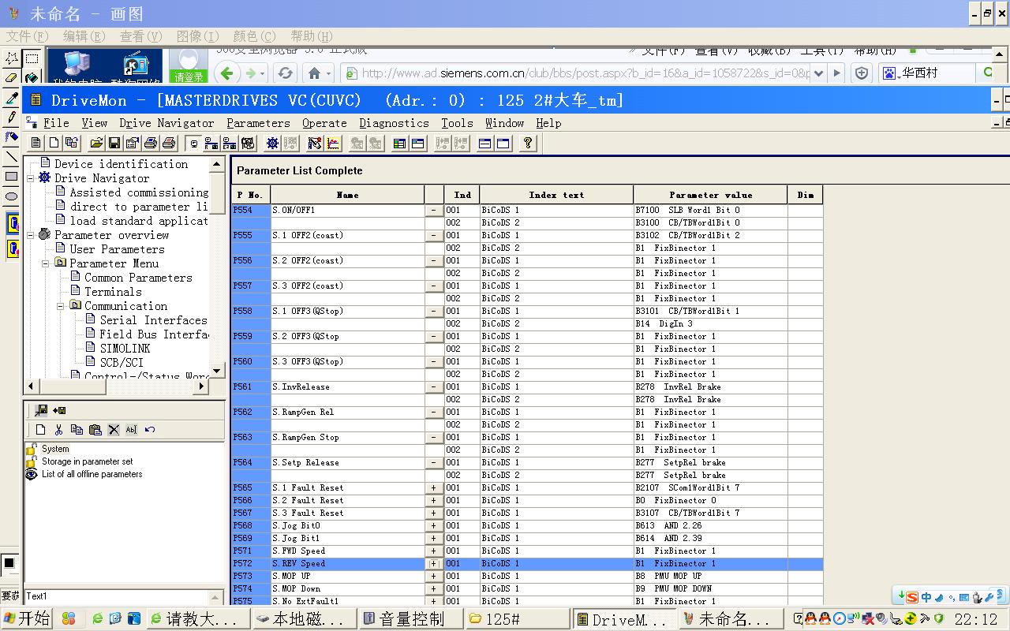Select Assisted commissioning tree item

coord(139,192)
